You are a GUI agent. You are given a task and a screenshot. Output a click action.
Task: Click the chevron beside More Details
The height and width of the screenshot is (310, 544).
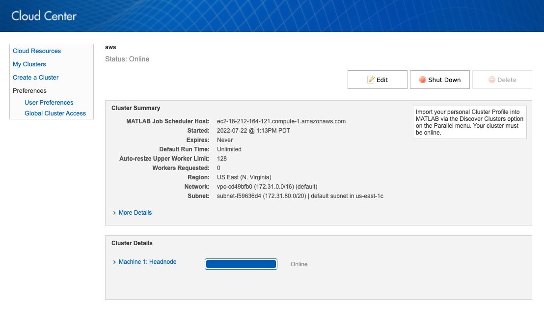point(114,213)
